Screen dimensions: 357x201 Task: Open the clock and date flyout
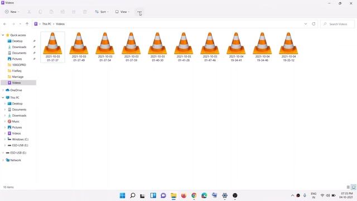coord(346,195)
